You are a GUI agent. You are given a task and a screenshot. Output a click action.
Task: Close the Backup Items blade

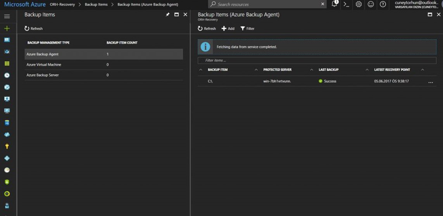[x=185, y=15]
